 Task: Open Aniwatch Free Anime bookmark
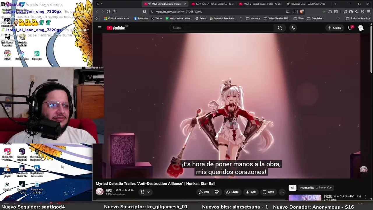223,18
